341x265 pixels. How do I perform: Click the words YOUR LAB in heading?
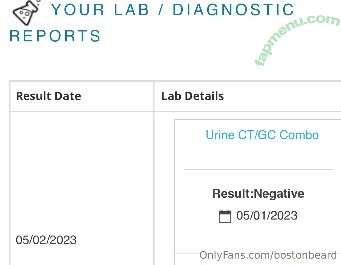coord(100,10)
